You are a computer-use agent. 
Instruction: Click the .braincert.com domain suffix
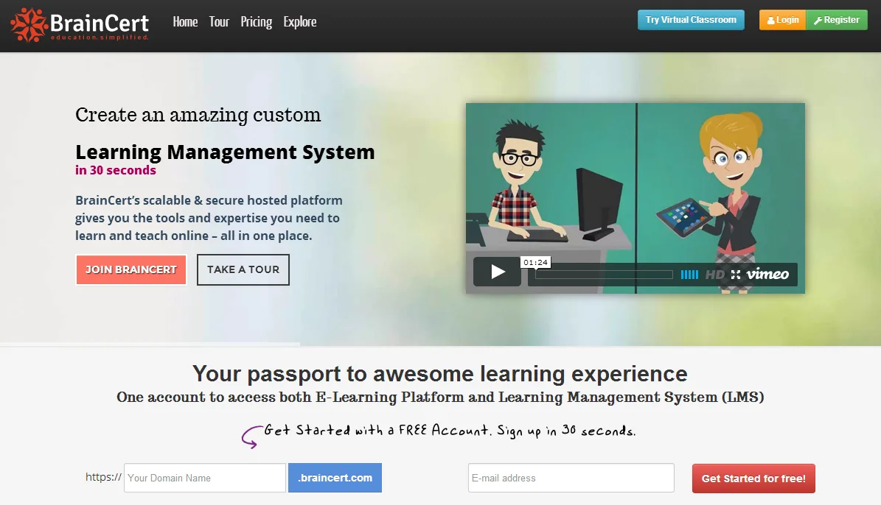[335, 478]
